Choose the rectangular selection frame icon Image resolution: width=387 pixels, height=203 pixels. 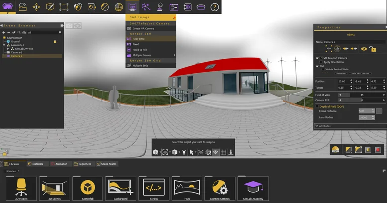tap(64, 7)
